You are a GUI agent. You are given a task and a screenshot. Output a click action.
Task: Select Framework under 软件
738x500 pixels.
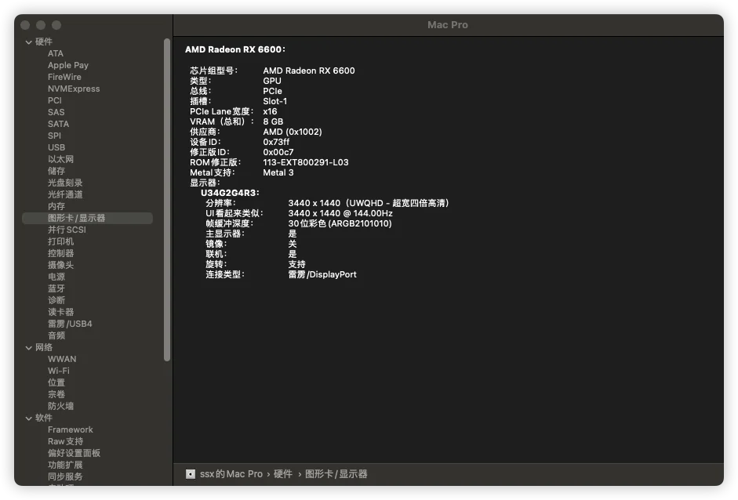(x=70, y=430)
